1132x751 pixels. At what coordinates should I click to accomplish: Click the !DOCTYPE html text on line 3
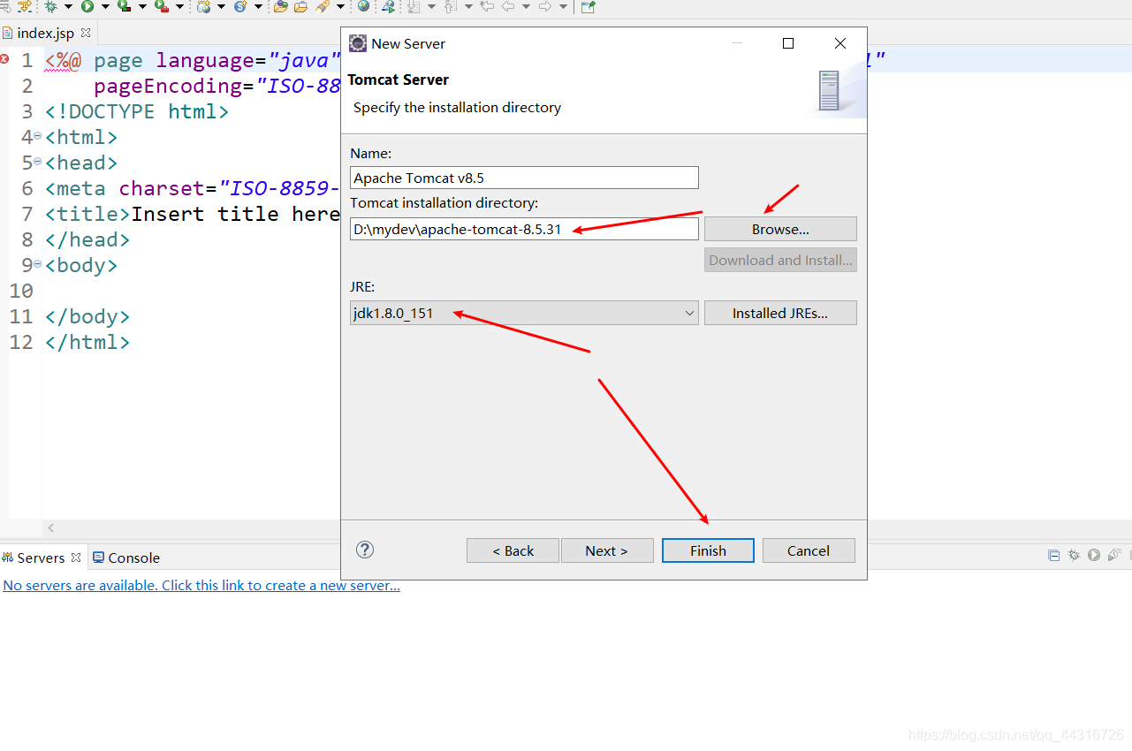coord(137,111)
